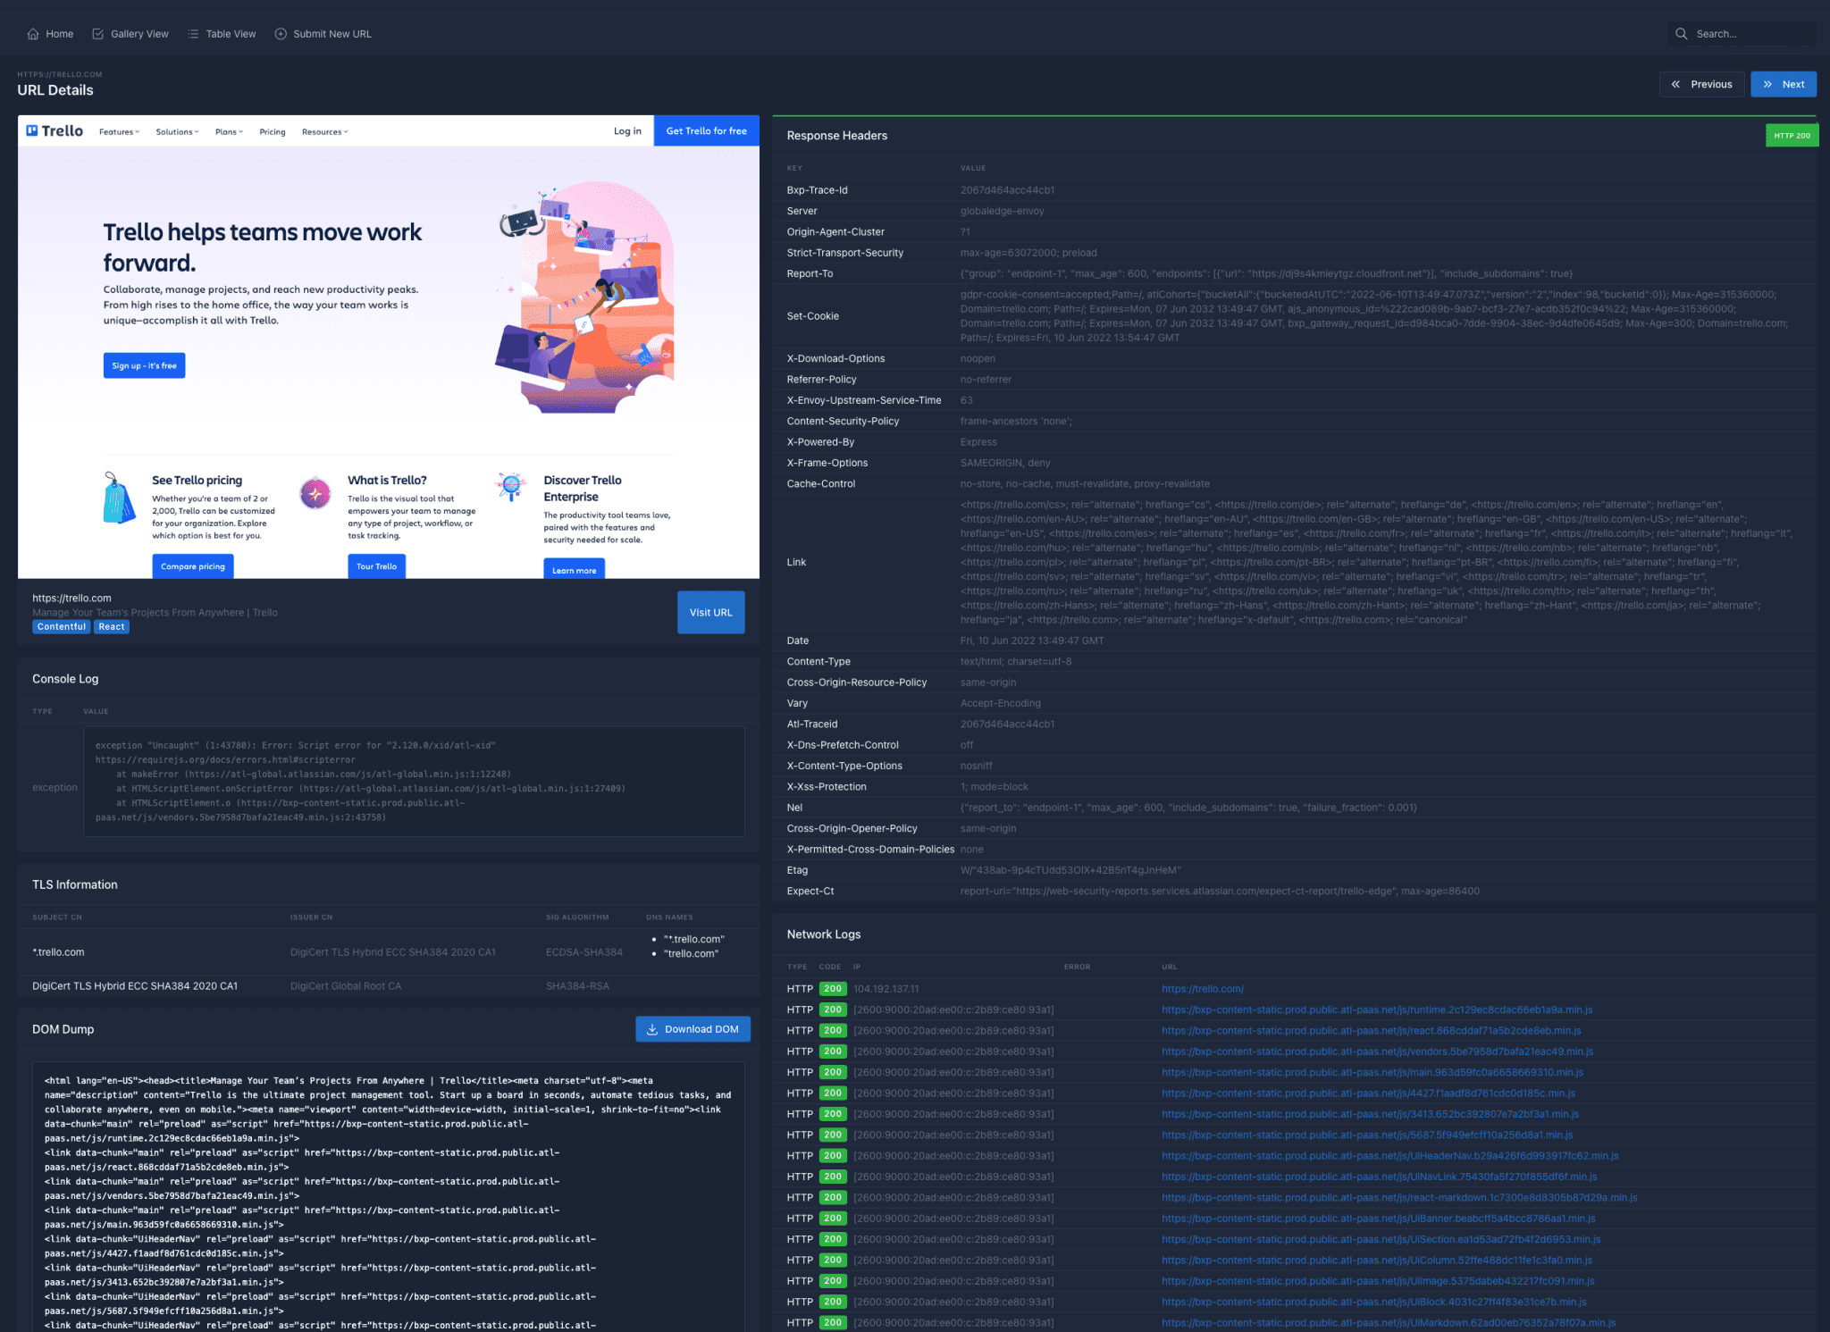Viewport: 1830px width, 1332px height.
Task: Open Gallery View from its checkbox icon
Action: [98, 34]
